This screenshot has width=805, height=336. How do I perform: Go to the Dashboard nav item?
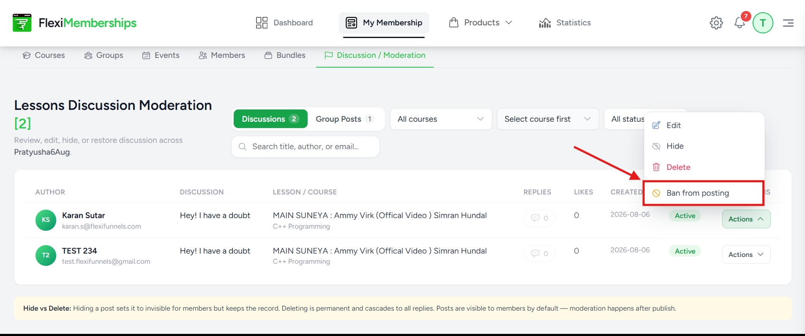(284, 23)
